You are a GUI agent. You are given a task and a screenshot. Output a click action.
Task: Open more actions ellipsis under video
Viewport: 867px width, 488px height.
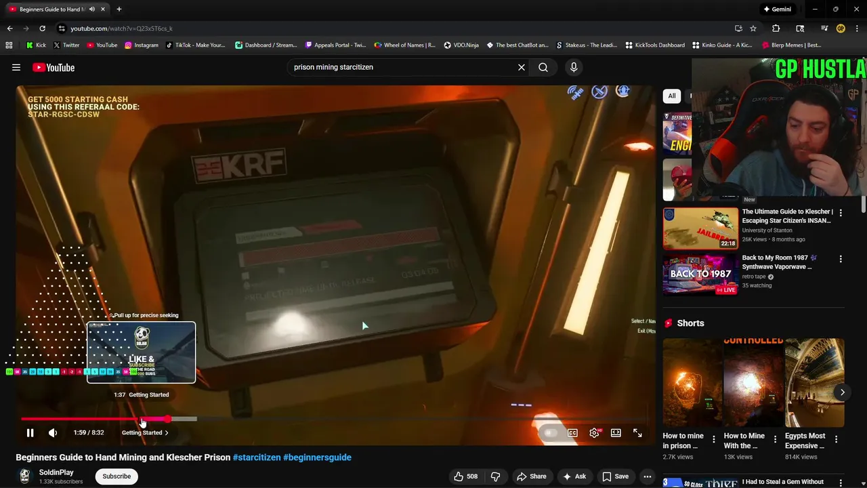click(648, 476)
